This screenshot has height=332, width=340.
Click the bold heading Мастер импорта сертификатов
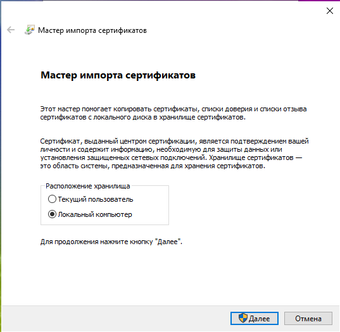[118, 75]
